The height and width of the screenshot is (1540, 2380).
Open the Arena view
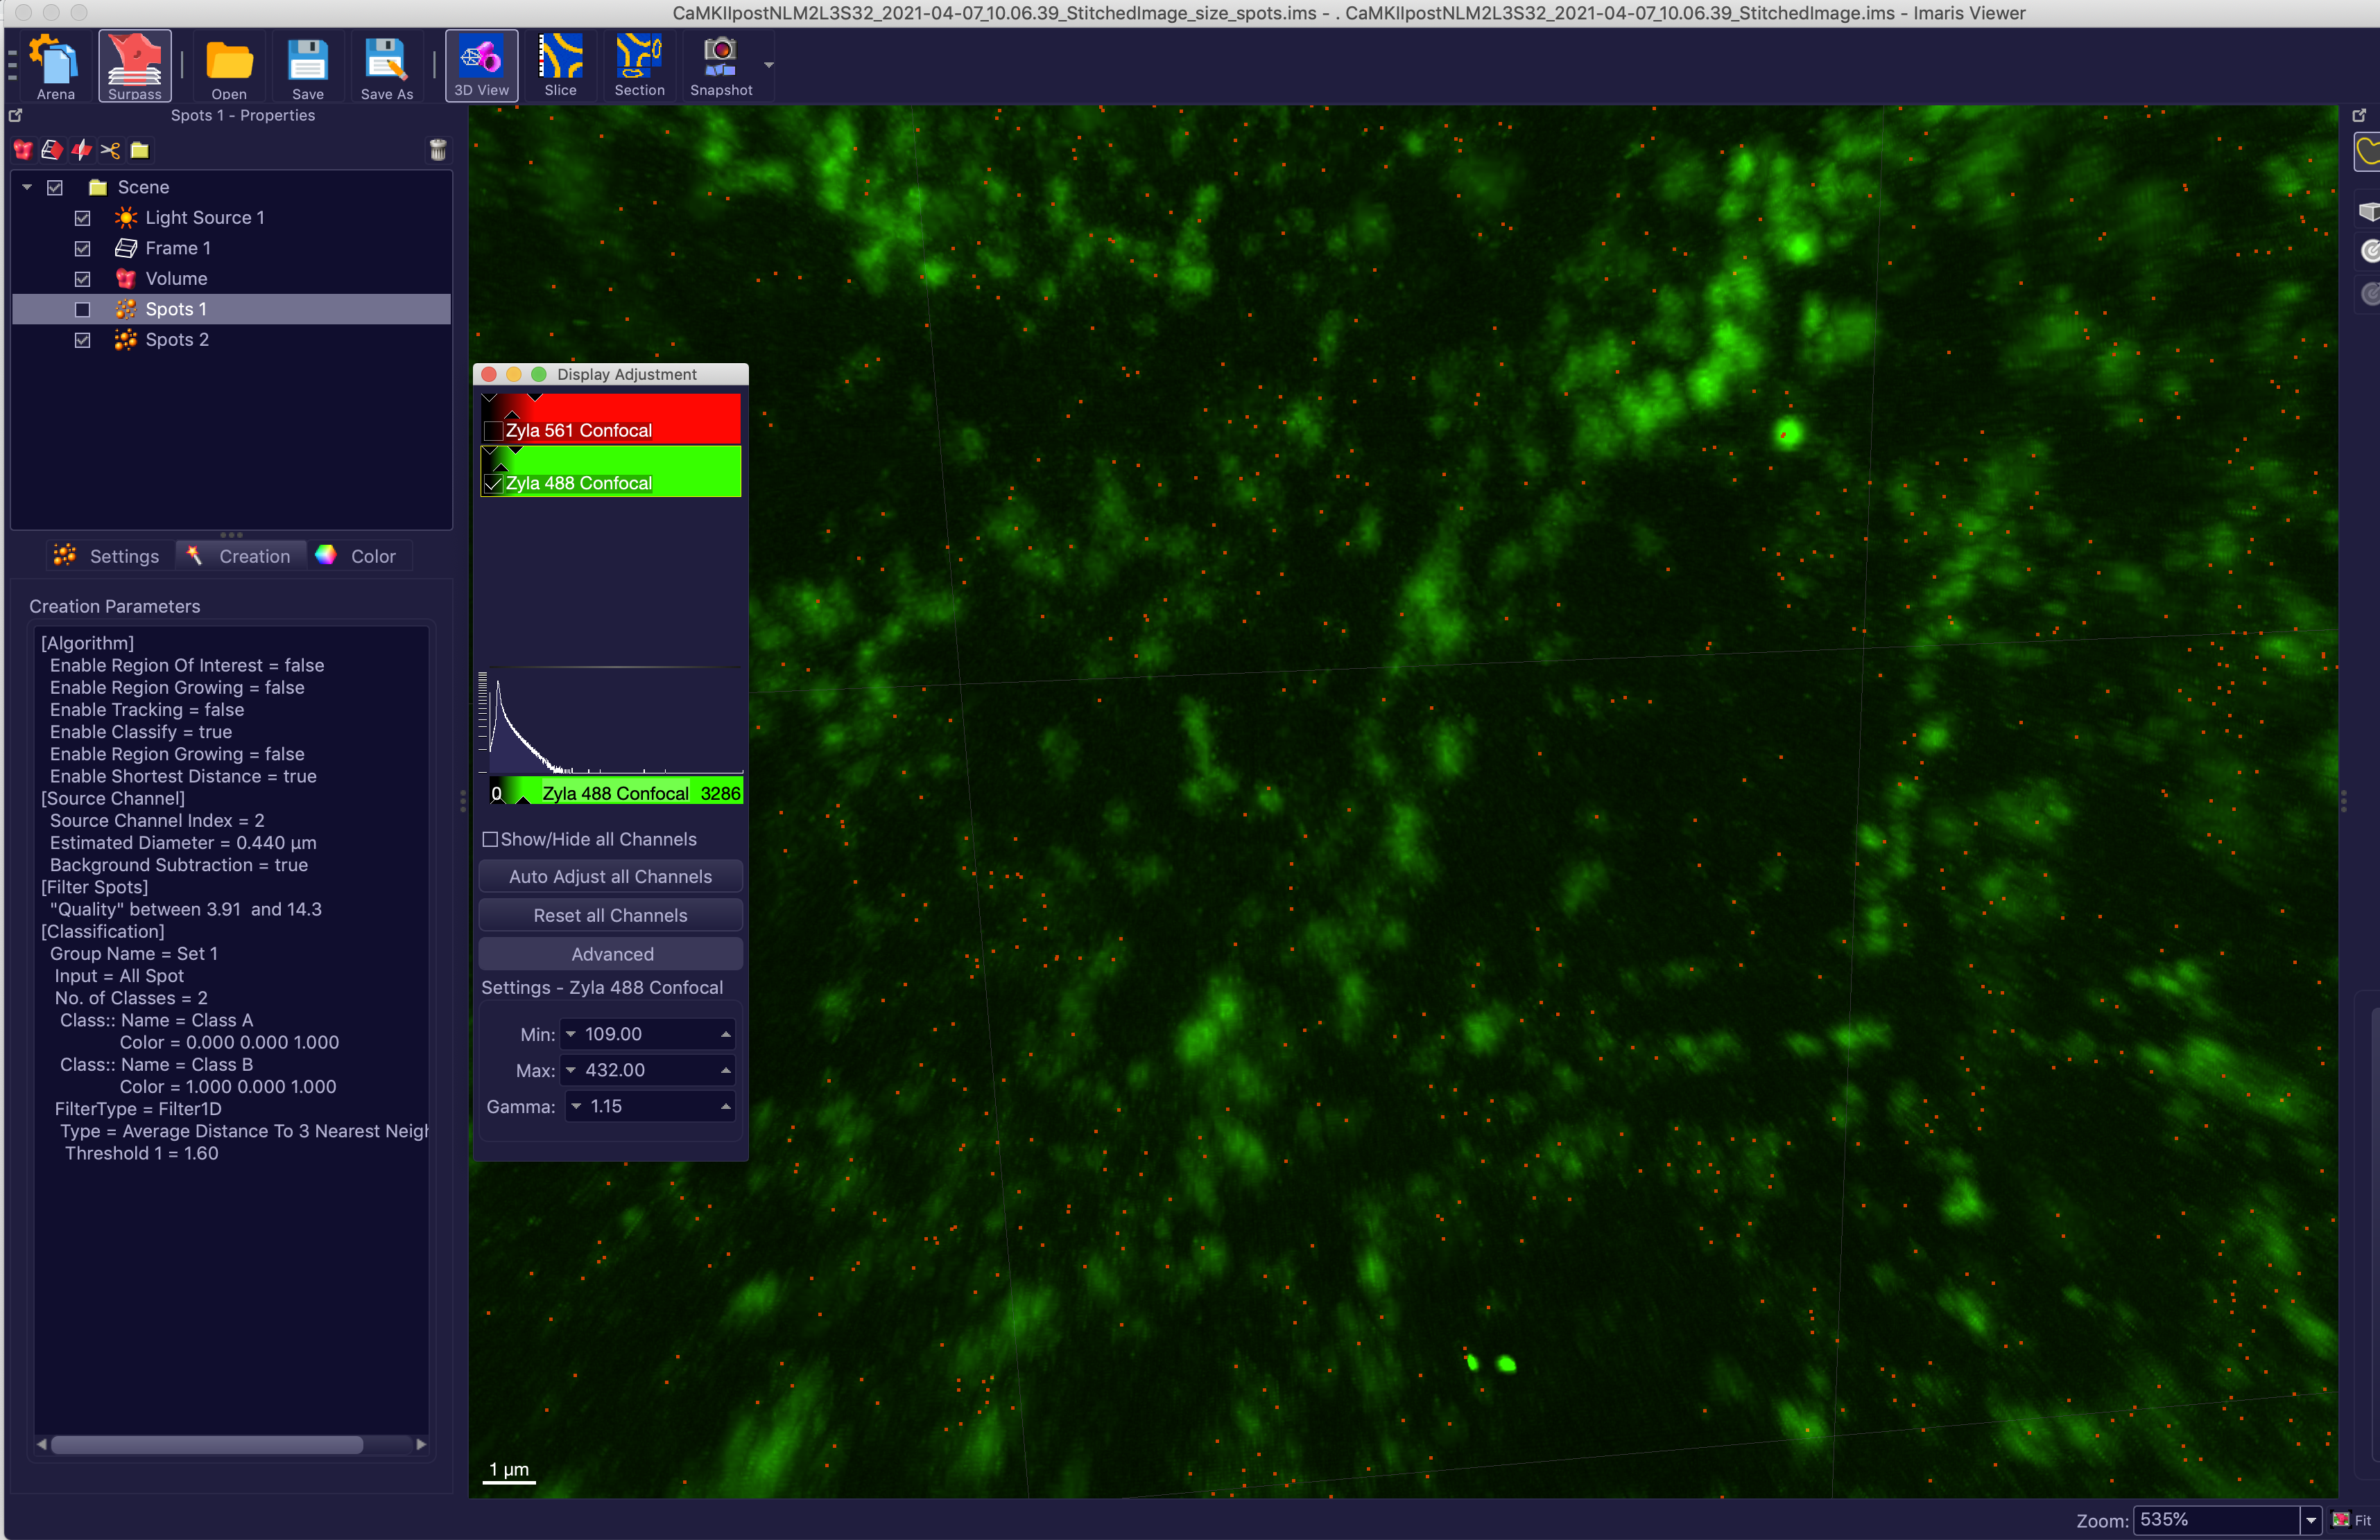coord(56,67)
